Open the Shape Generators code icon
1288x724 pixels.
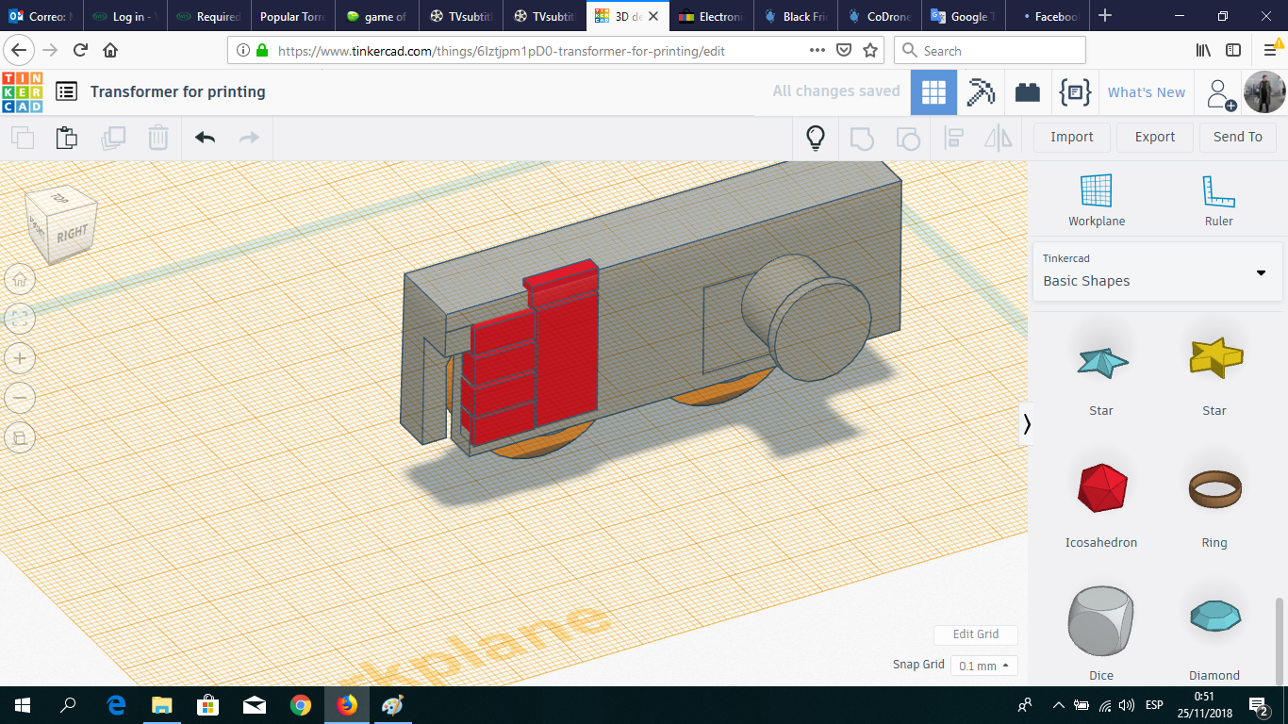pyautogui.click(x=1075, y=92)
